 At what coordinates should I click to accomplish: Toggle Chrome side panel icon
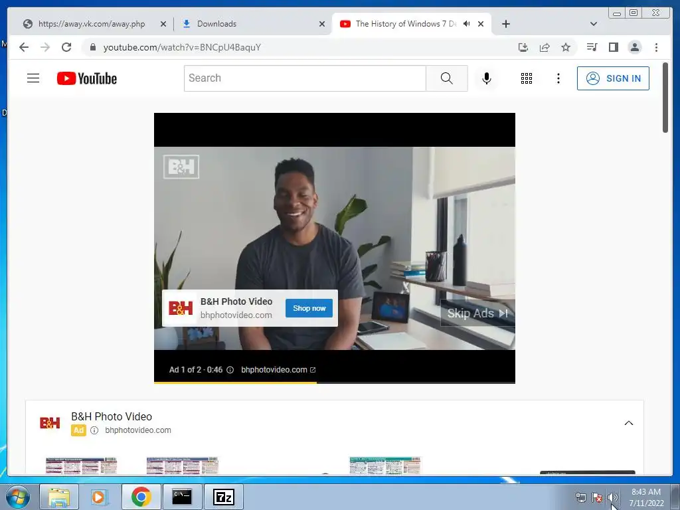[x=613, y=47]
